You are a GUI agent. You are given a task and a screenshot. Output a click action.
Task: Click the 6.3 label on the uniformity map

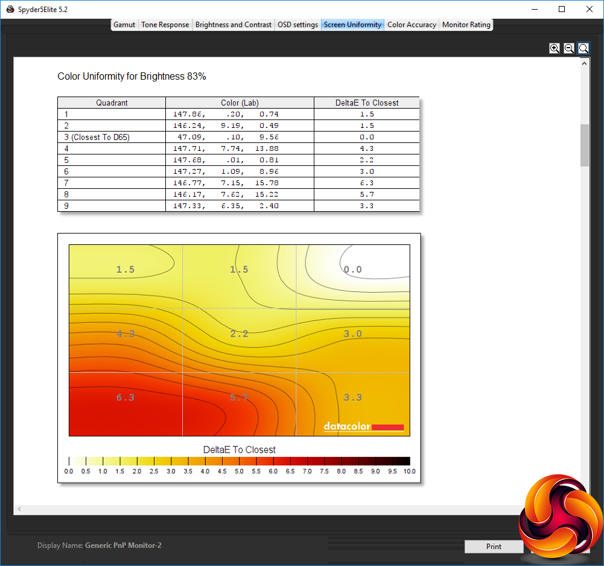point(126,397)
